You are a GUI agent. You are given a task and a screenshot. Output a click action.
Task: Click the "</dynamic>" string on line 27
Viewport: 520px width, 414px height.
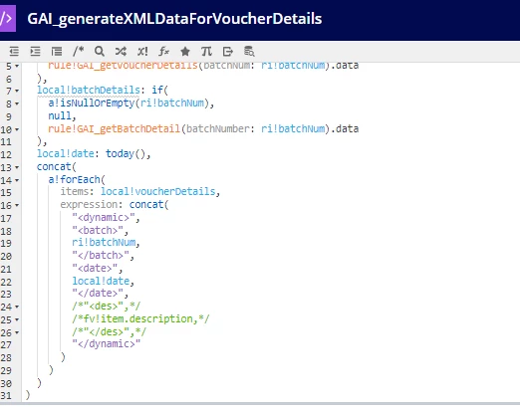(107, 344)
